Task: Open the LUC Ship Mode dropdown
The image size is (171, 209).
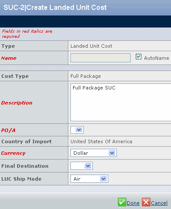Action: [89, 179]
